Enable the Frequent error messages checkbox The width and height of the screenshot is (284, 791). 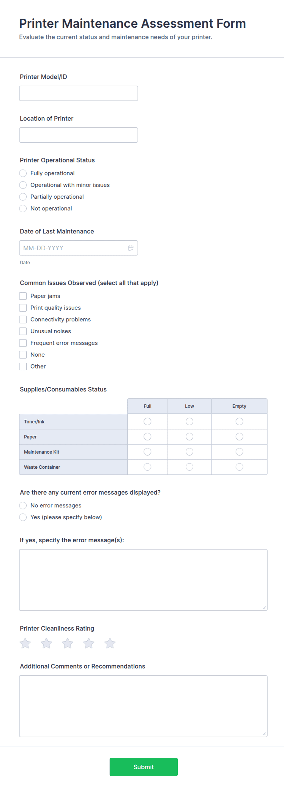(23, 343)
